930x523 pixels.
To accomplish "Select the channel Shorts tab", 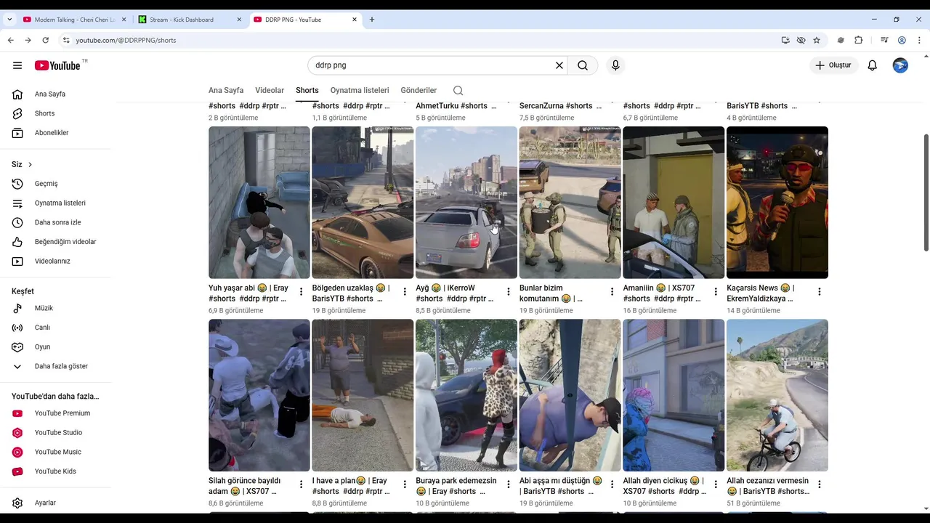I will tap(307, 90).
